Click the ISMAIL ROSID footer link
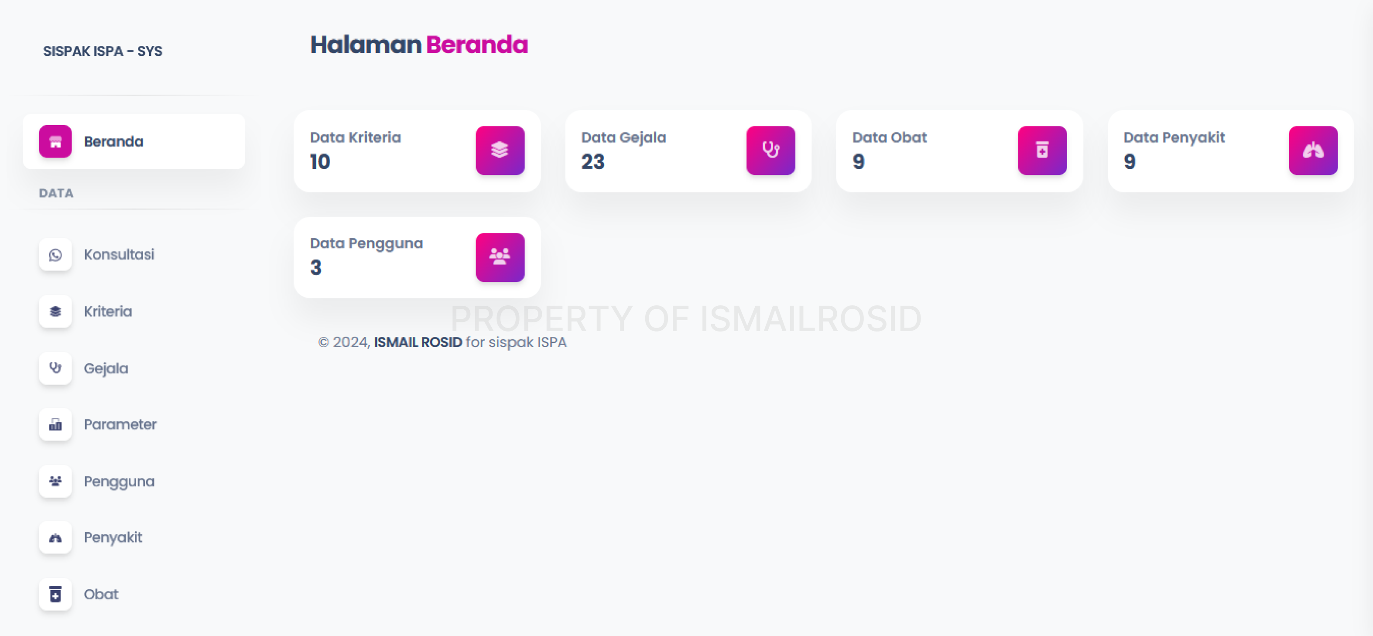The image size is (1373, 636). [x=418, y=342]
